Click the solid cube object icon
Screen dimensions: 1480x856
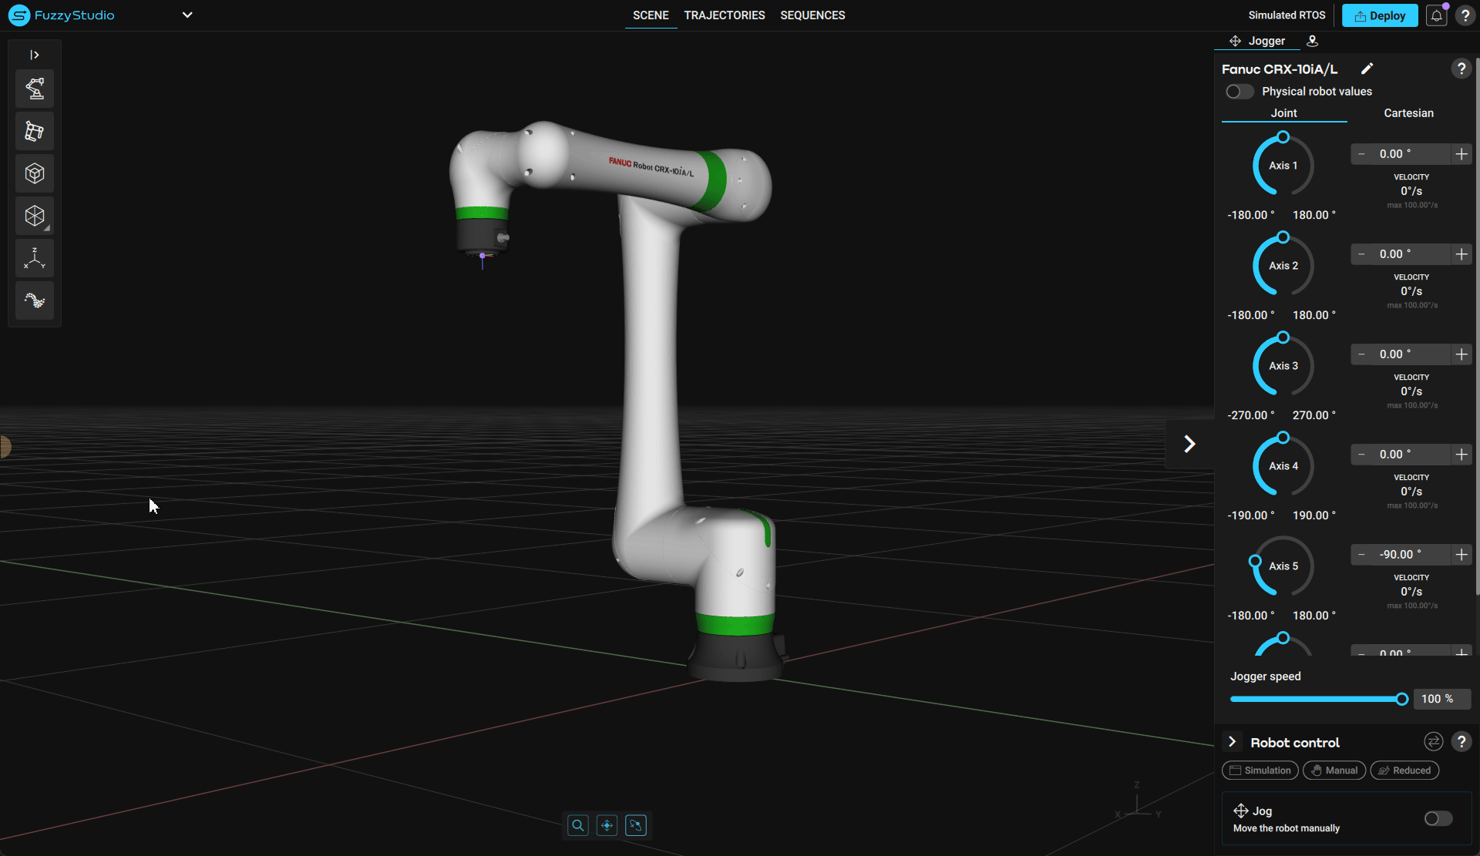(x=35, y=173)
